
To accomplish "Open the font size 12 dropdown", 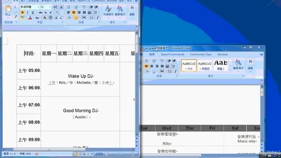I will pos(50,7).
